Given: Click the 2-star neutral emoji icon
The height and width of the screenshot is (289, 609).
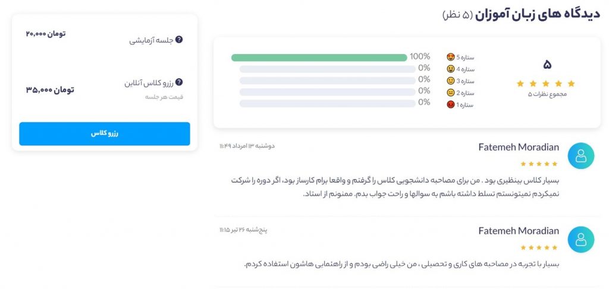Looking at the screenshot, I should tap(451, 93).
